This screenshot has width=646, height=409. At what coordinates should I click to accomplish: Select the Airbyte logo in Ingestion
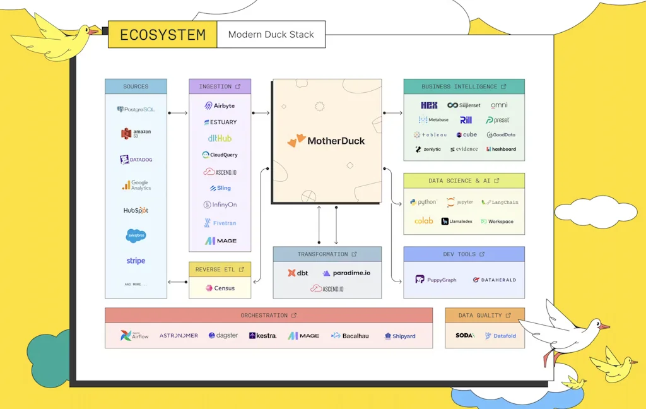[220, 105]
